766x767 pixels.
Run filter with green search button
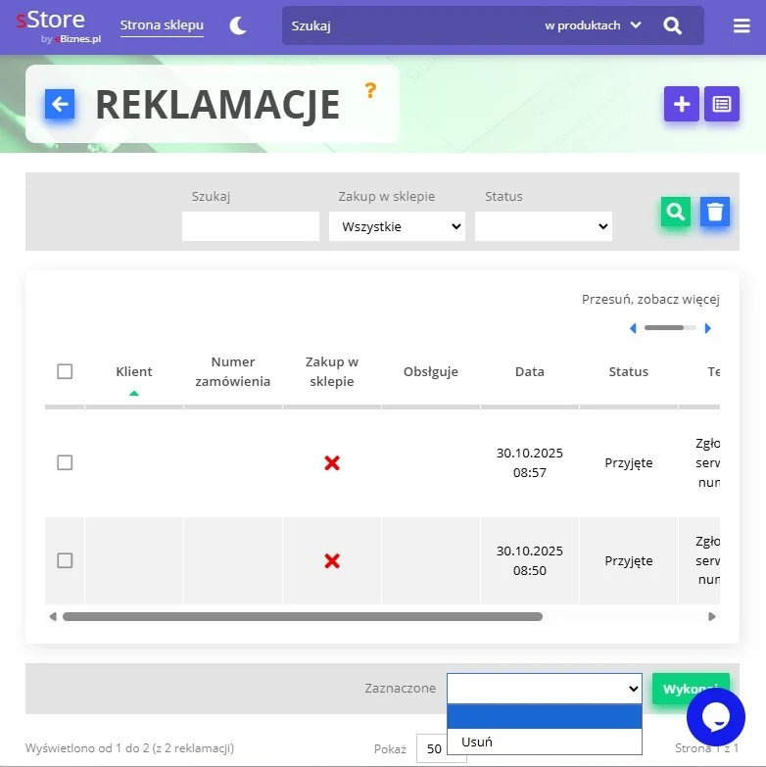click(x=676, y=212)
